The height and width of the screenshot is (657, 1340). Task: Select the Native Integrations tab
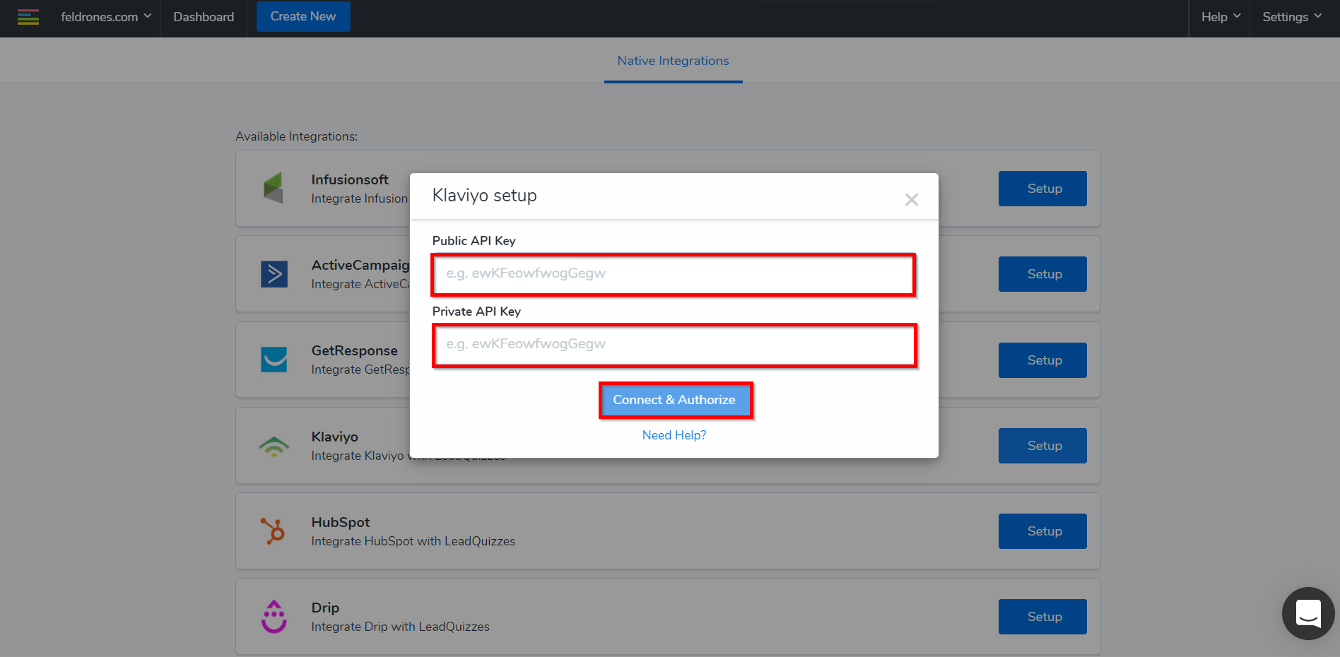(673, 61)
